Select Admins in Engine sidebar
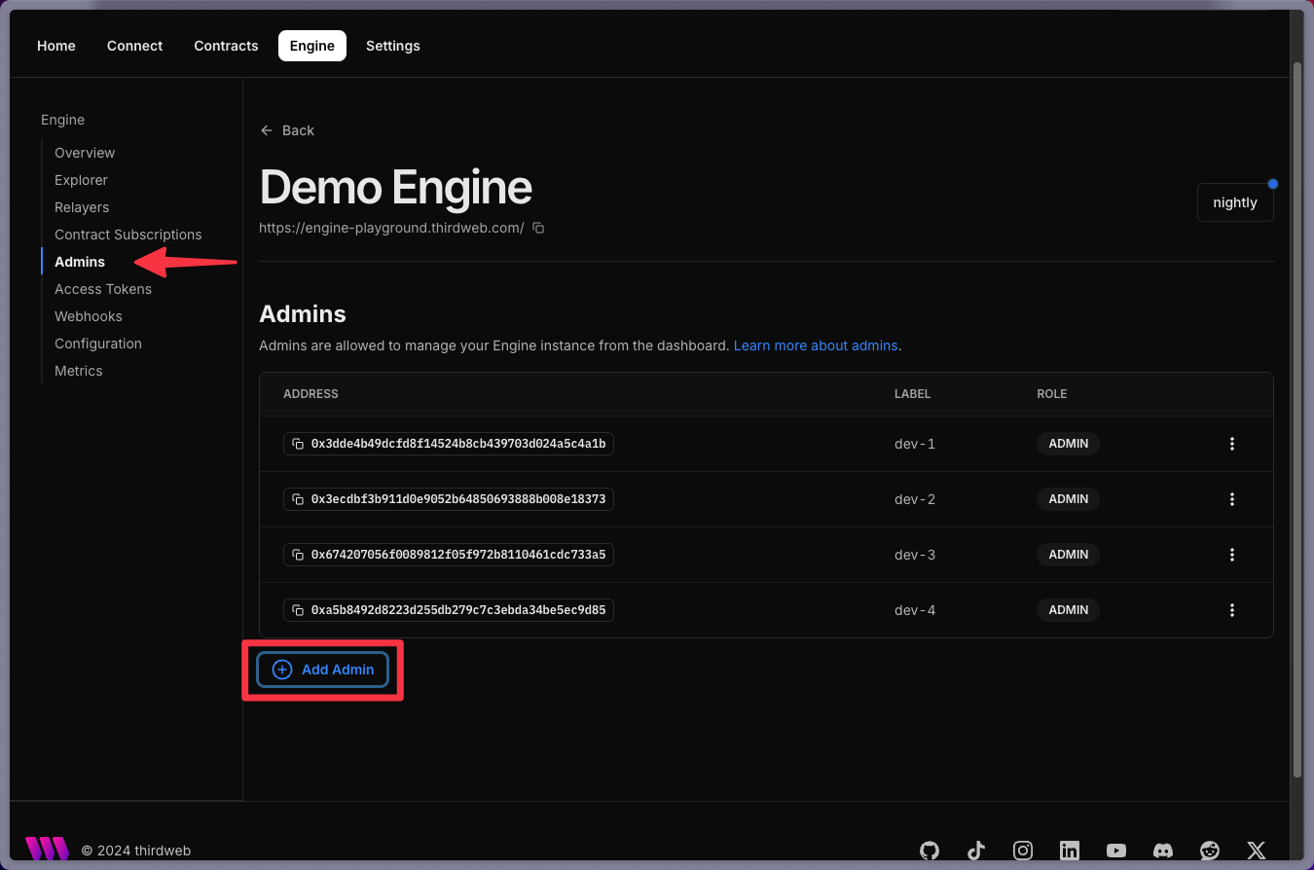Image resolution: width=1314 pixels, height=870 pixels. (80, 262)
